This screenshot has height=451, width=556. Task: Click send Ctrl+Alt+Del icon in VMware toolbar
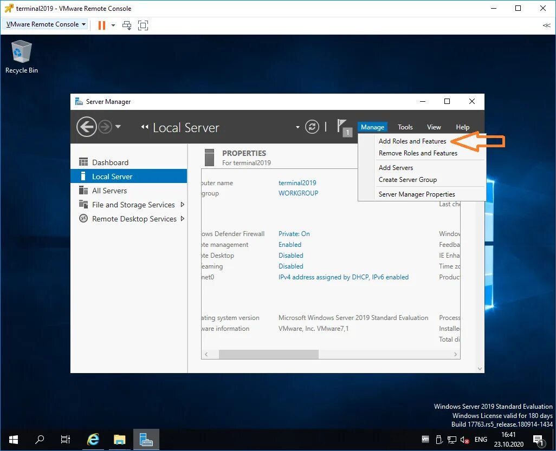[x=127, y=25]
